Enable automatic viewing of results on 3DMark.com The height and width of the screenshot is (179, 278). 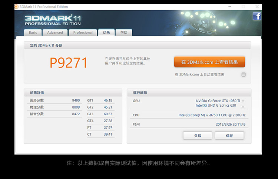(x=244, y=74)
